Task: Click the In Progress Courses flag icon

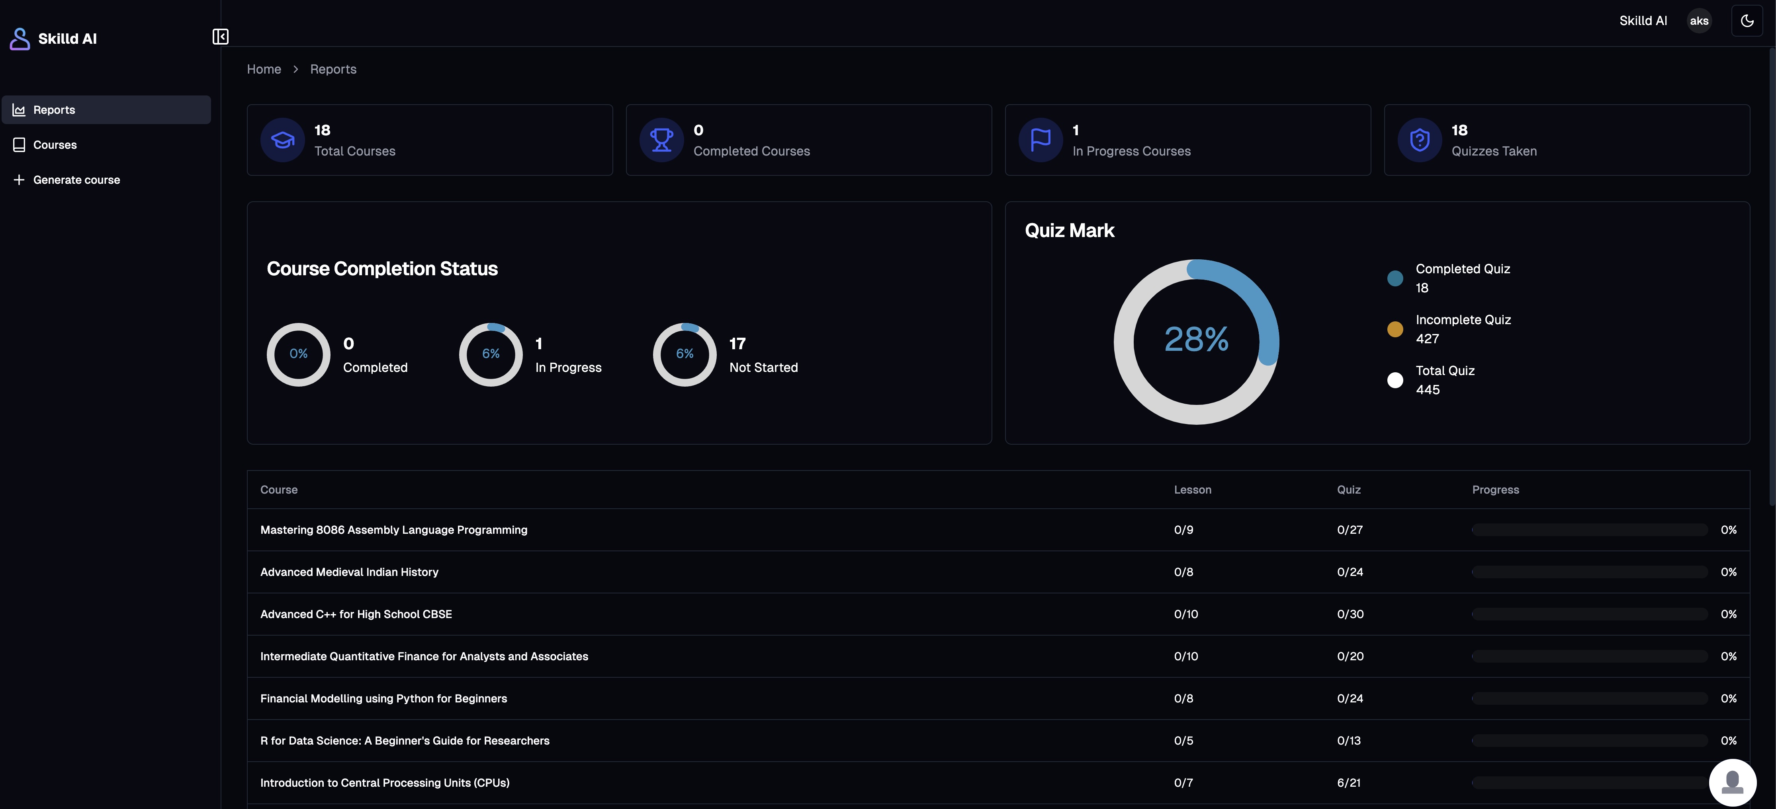Action: pos(1041,140)
